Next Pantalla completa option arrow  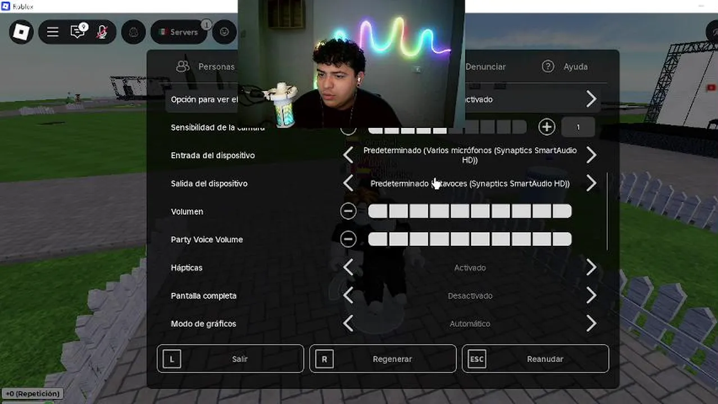coord(591,296)
